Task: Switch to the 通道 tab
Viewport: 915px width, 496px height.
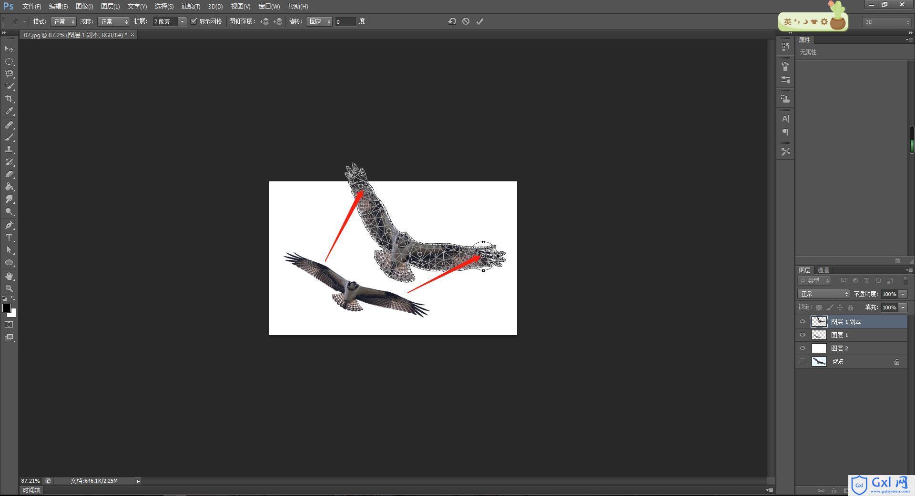Action: click(x=823, y=270)
